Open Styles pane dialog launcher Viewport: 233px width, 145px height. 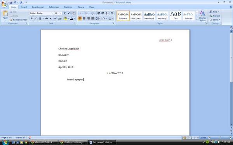tap(206, 23)
